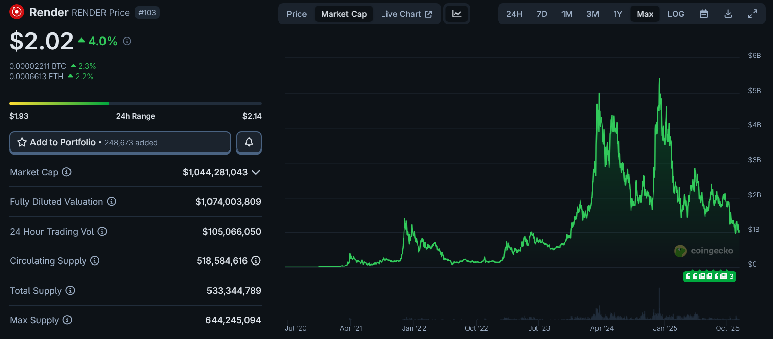
Task: Click the Add to Portfolio button
Action: [x=120, y=142]
